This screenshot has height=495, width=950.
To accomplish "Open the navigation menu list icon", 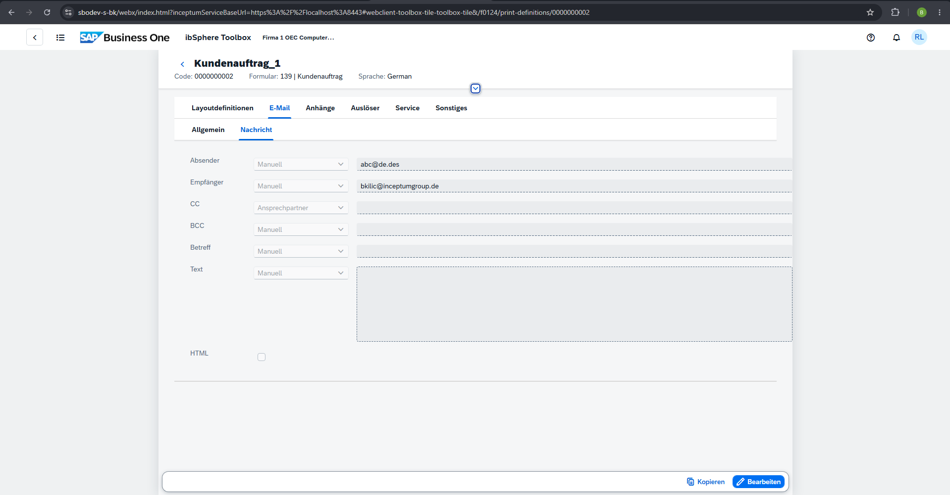I will point(60,38).
